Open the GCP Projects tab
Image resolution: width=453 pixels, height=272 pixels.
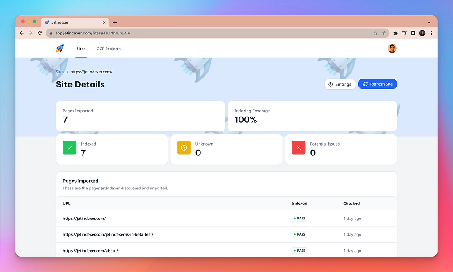pos(108,49)
